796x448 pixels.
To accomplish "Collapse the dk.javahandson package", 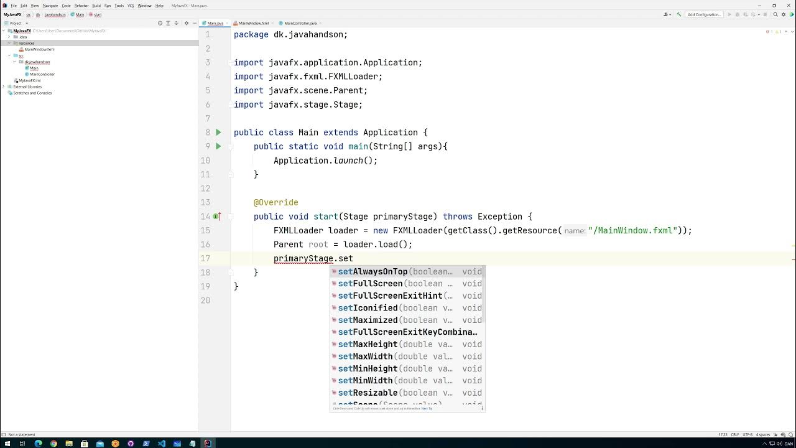I will pos(15,62).
